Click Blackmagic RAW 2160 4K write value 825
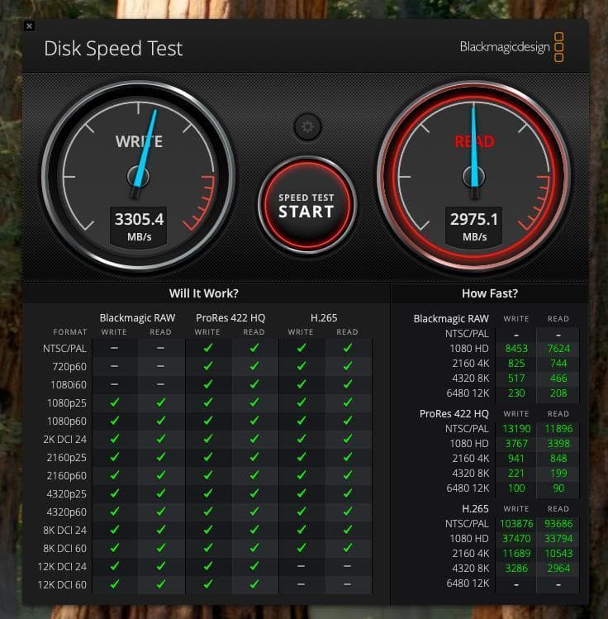Screen dimensions: 608x619 (x=516, y=363)
